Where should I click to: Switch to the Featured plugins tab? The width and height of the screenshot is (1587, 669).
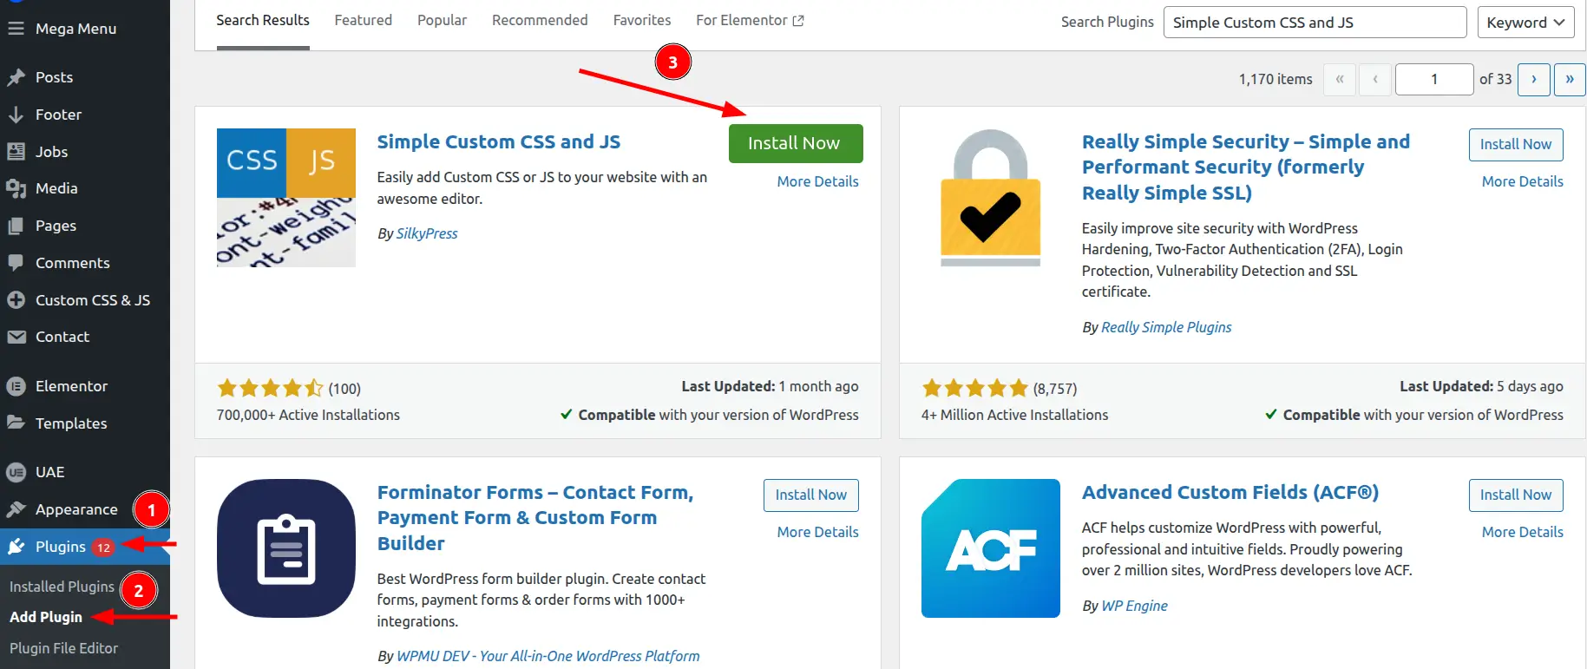click(x=363, y=20)
